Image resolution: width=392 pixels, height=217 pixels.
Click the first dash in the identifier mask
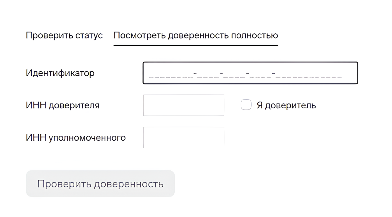coord(195,73)
